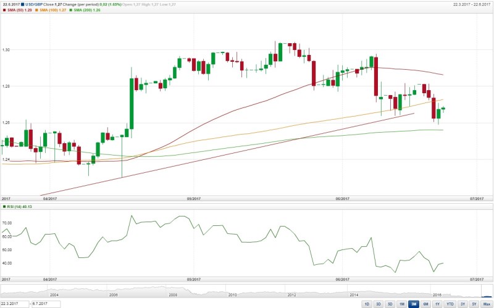
Task: Select the 3D time range button
Action: 379,304
